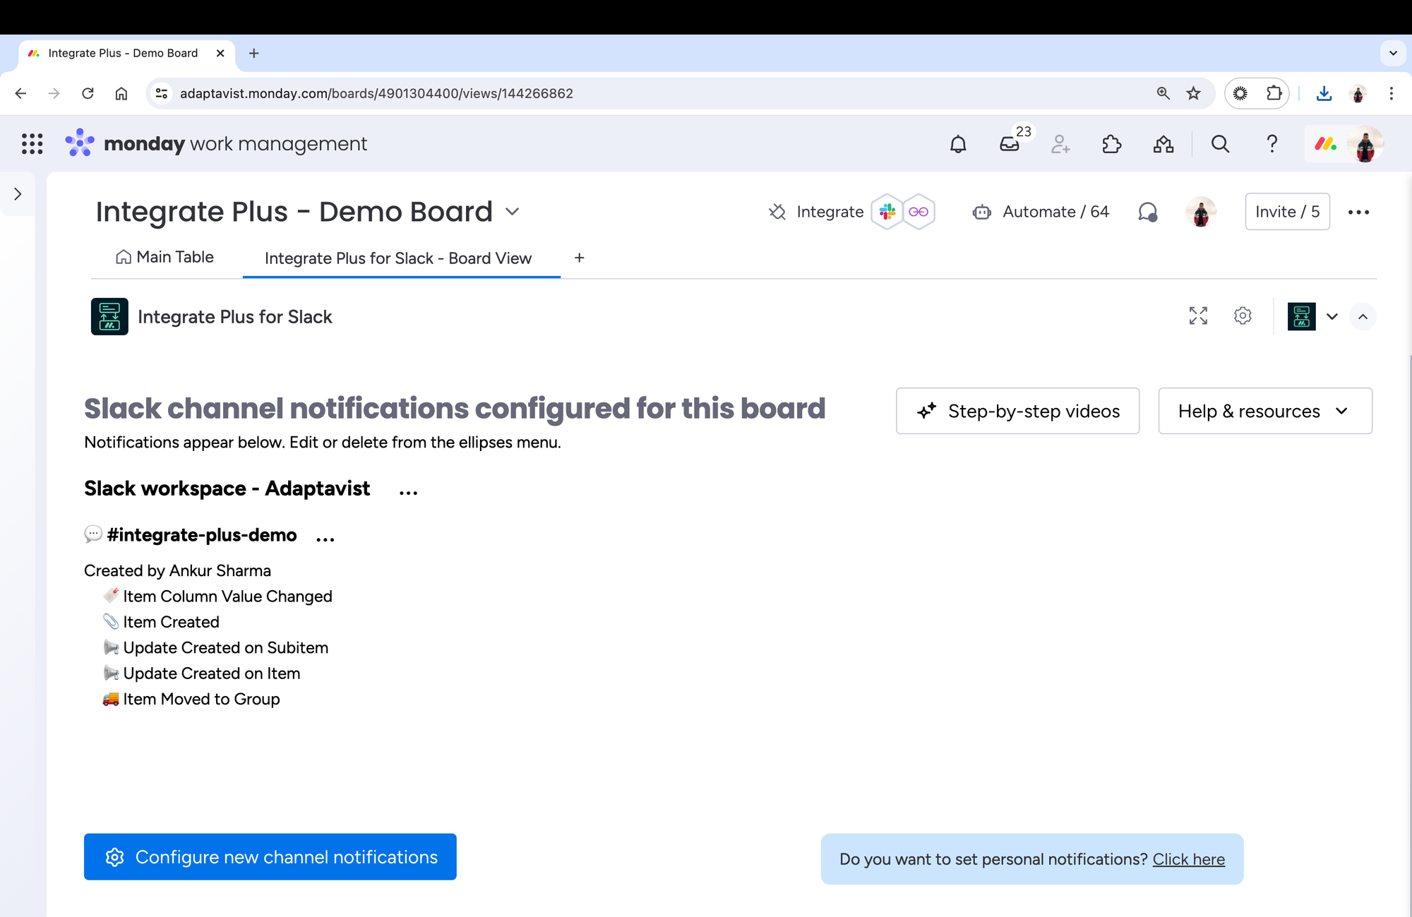Click the purple link integration hexagon icon
Viewport: 1412px width, 917px height.
click(919, 212)
